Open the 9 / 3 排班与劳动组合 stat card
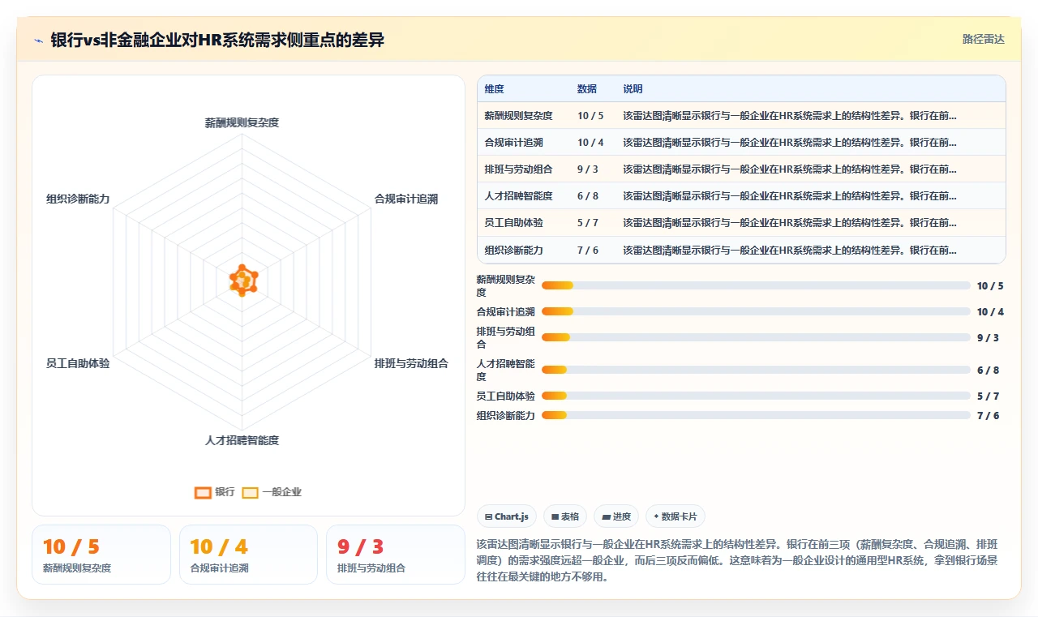1038x617 pixels. coord(395,555)
